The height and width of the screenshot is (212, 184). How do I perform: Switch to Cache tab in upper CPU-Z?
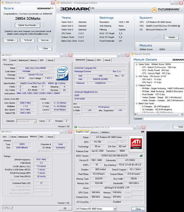point(13,60)
